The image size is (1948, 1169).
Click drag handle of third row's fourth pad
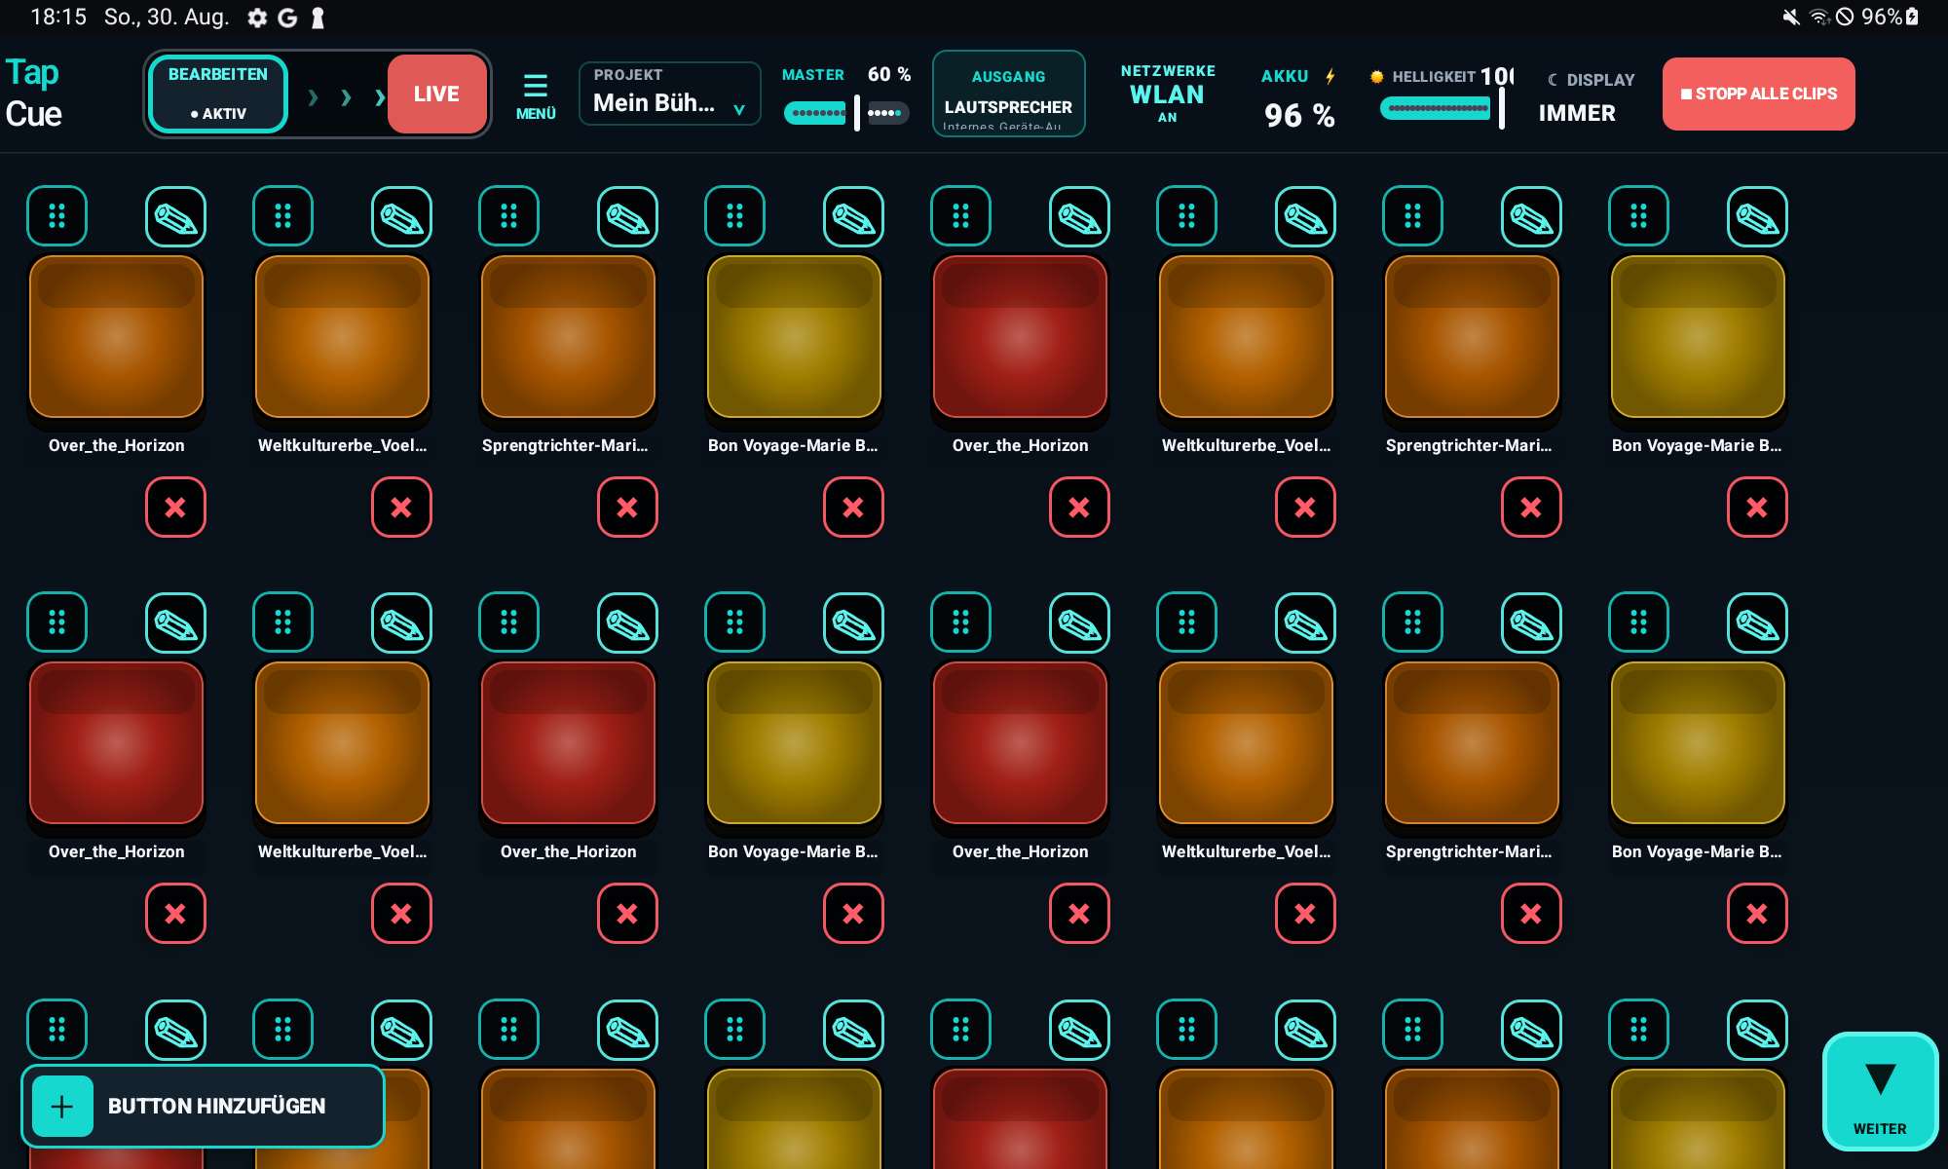pos(734,1030)
